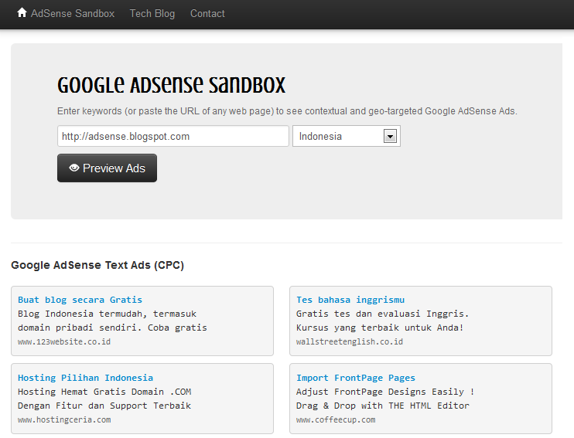Click the 'Google AdSense Sandbox' heading
574x438 pixels.
[171, 85]
